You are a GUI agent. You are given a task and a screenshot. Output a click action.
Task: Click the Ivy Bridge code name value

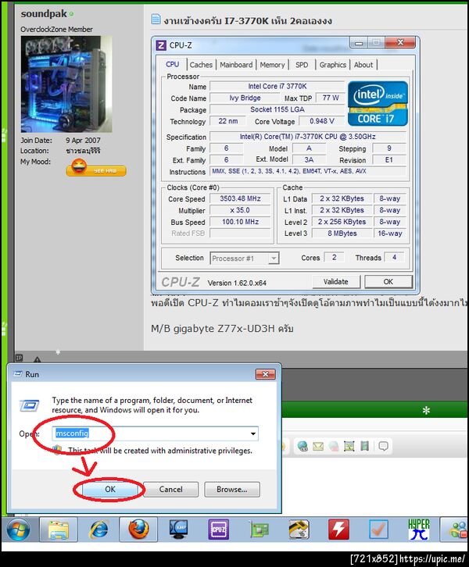[x=245, y=98]
